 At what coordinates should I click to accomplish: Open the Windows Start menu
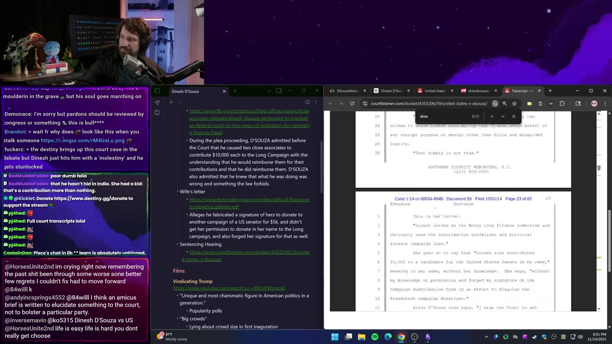(x=335, y=337)
